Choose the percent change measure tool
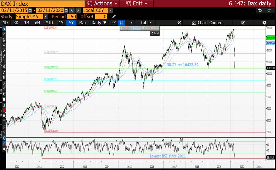 click(x=4, y=40)
